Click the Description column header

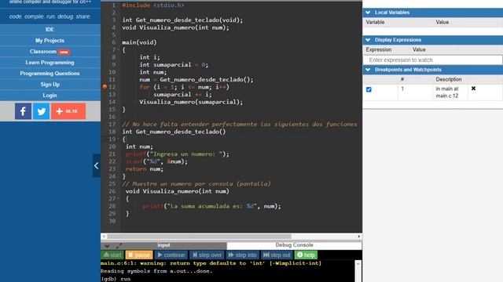pyautogui.click(x=449, y=79)
